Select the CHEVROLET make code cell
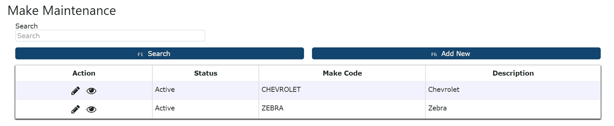The height and width of the screenshot is (126, 614). [342, 90]
